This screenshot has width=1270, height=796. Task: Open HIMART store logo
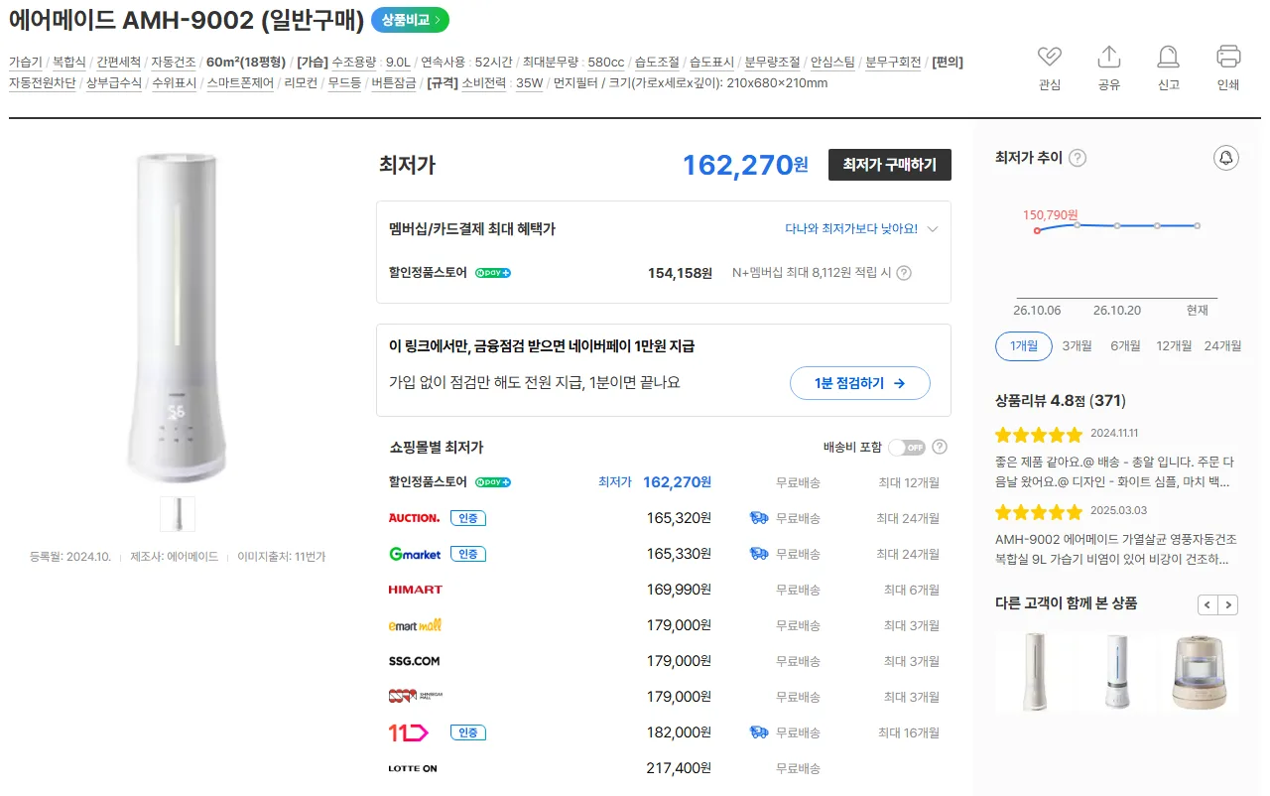(x=416, y=590)
